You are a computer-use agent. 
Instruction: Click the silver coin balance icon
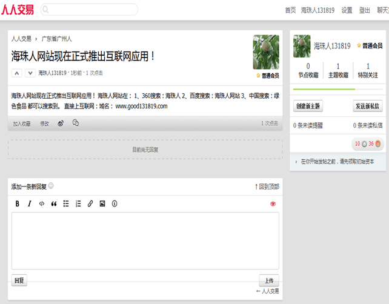click(364, 144)
